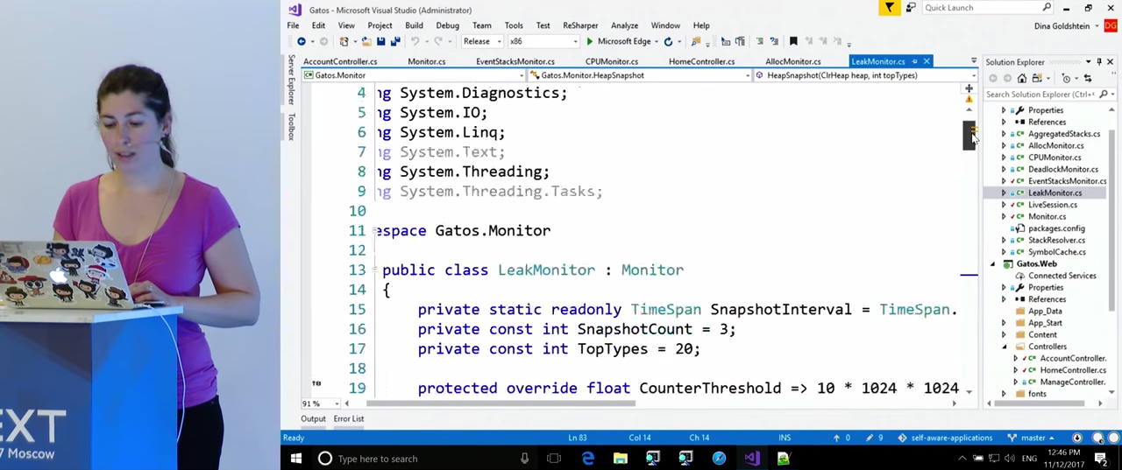Open File Explorer from the taskbar
This screenshot has width=1122, height=470.
(x=620, y=458)
